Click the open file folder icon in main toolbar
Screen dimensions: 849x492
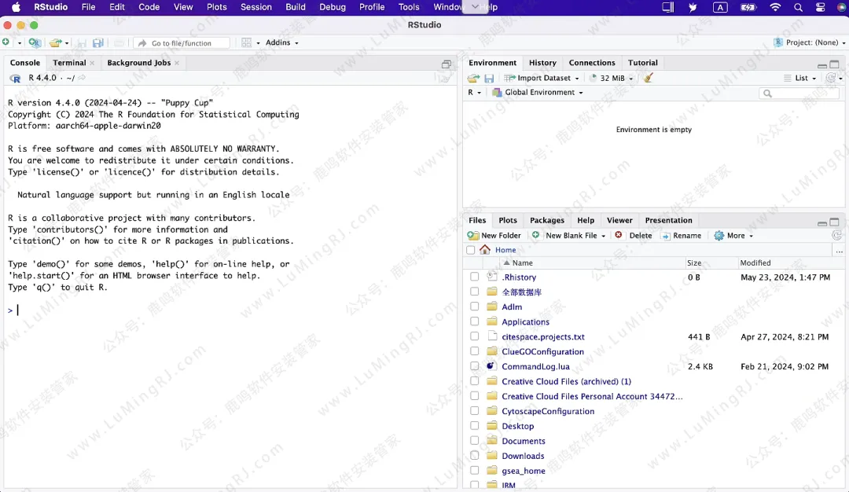tap(55, 42)
